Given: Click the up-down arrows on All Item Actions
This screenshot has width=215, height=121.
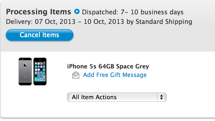Looking at the screenshot, I should [x=162, y=97].
